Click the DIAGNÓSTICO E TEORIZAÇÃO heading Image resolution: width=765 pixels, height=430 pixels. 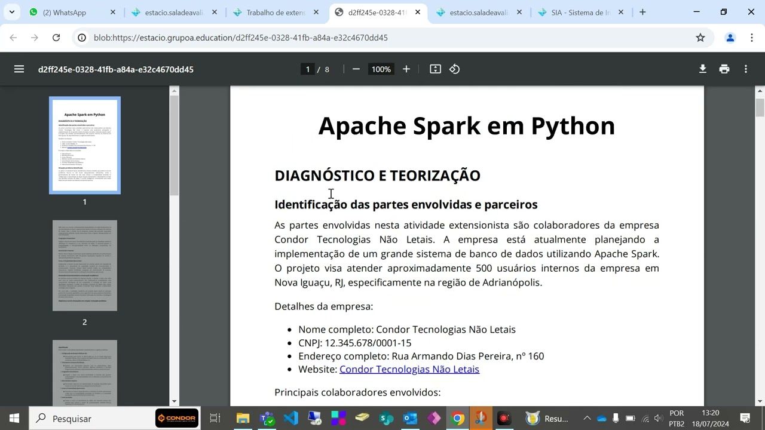[x=377, y=176]
